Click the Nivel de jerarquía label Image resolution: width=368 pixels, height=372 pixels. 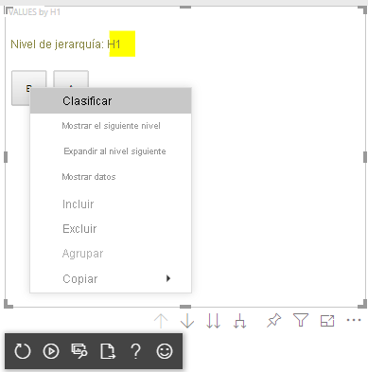(57, 44)
